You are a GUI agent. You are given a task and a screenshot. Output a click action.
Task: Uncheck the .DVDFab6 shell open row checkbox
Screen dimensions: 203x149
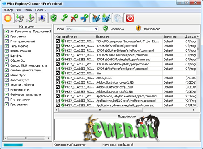coord(58,46)
